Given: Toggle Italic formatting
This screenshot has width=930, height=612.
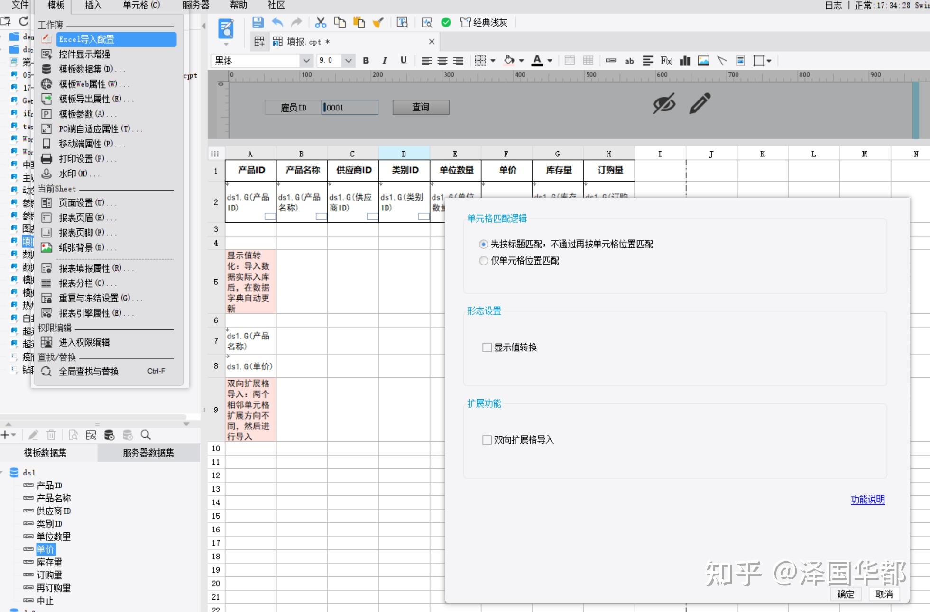Looking at the screenshot, I should 385,61.
